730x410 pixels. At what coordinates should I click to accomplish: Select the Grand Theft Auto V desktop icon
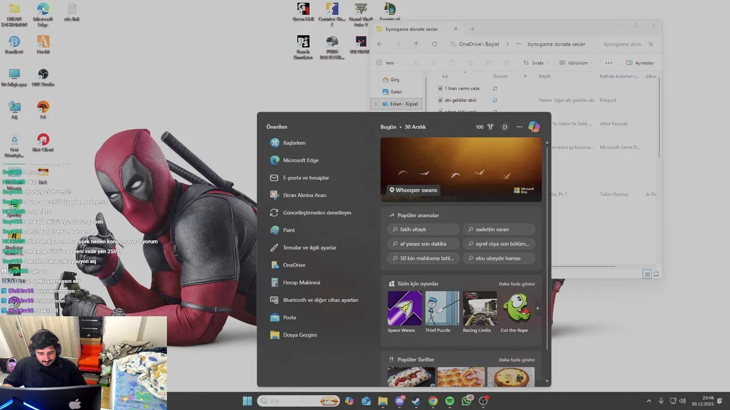[360, 15]
